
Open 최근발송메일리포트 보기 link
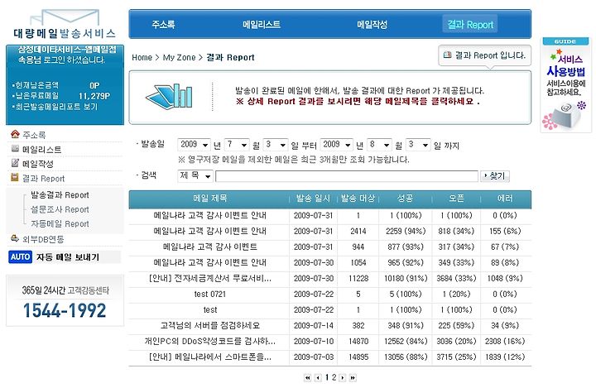click(56, 107)
